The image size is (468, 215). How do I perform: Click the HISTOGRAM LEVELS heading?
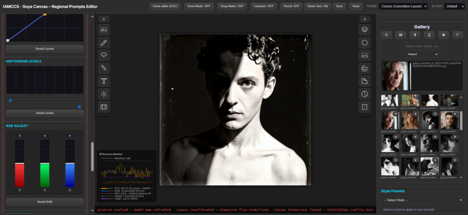pyautogui.click(x=24, y=61)
